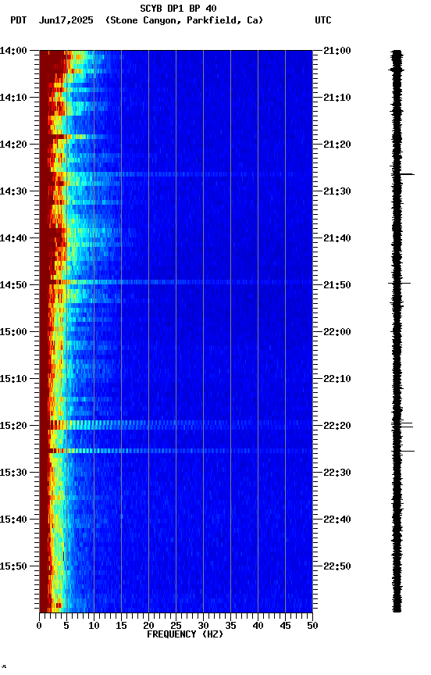Image resolution: width=431 pixels, height=675 pixels.
Task: Click the 14:50 PDT time label
Action: 13,285
